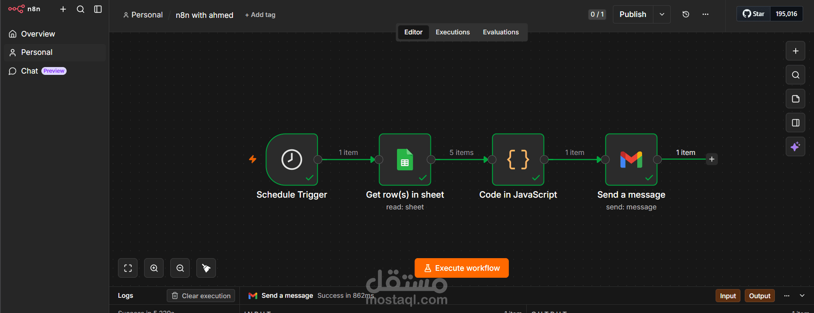Fit workflow to view button

(x=128, y=268)
